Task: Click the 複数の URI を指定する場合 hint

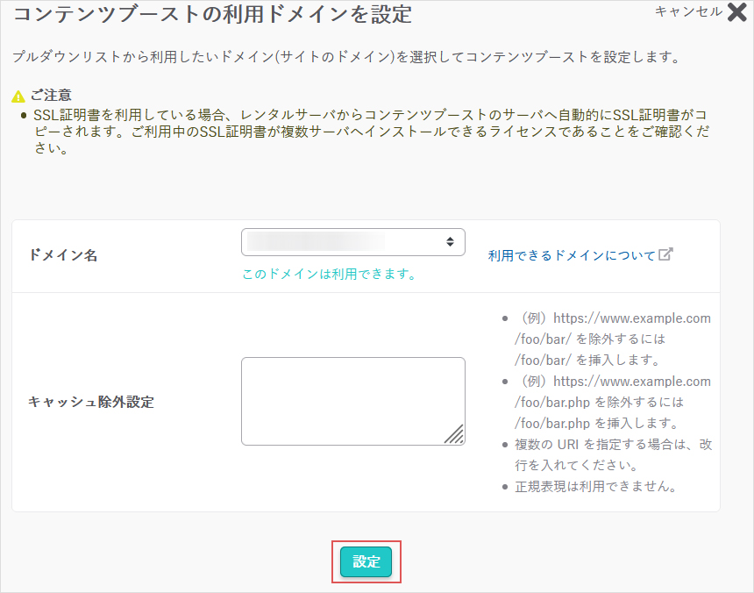Action: pos(613,454)
